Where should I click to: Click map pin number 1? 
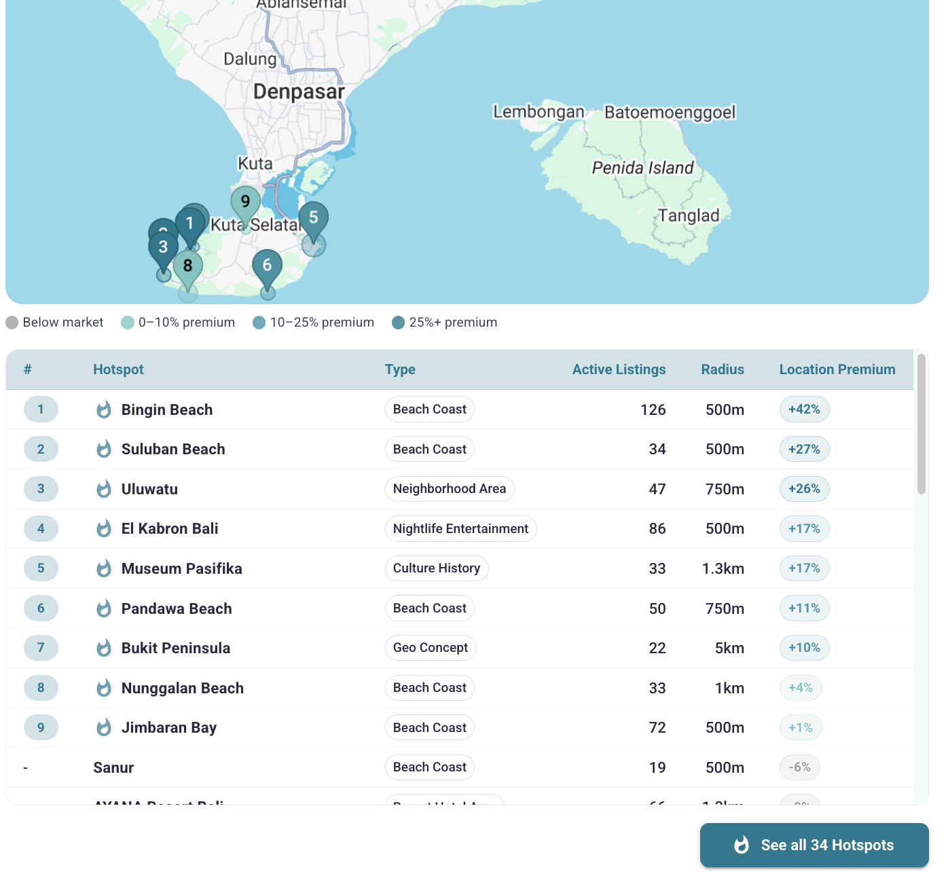[x=189, y=224]
